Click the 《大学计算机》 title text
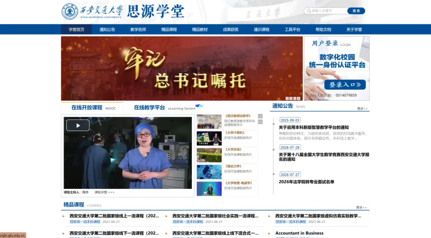 click(x=235, y=133)
